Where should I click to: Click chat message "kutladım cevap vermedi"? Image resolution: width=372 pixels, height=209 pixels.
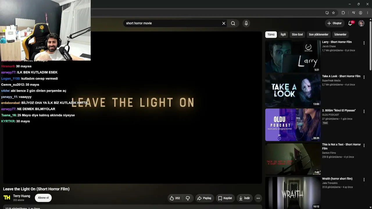pos(40,79)
